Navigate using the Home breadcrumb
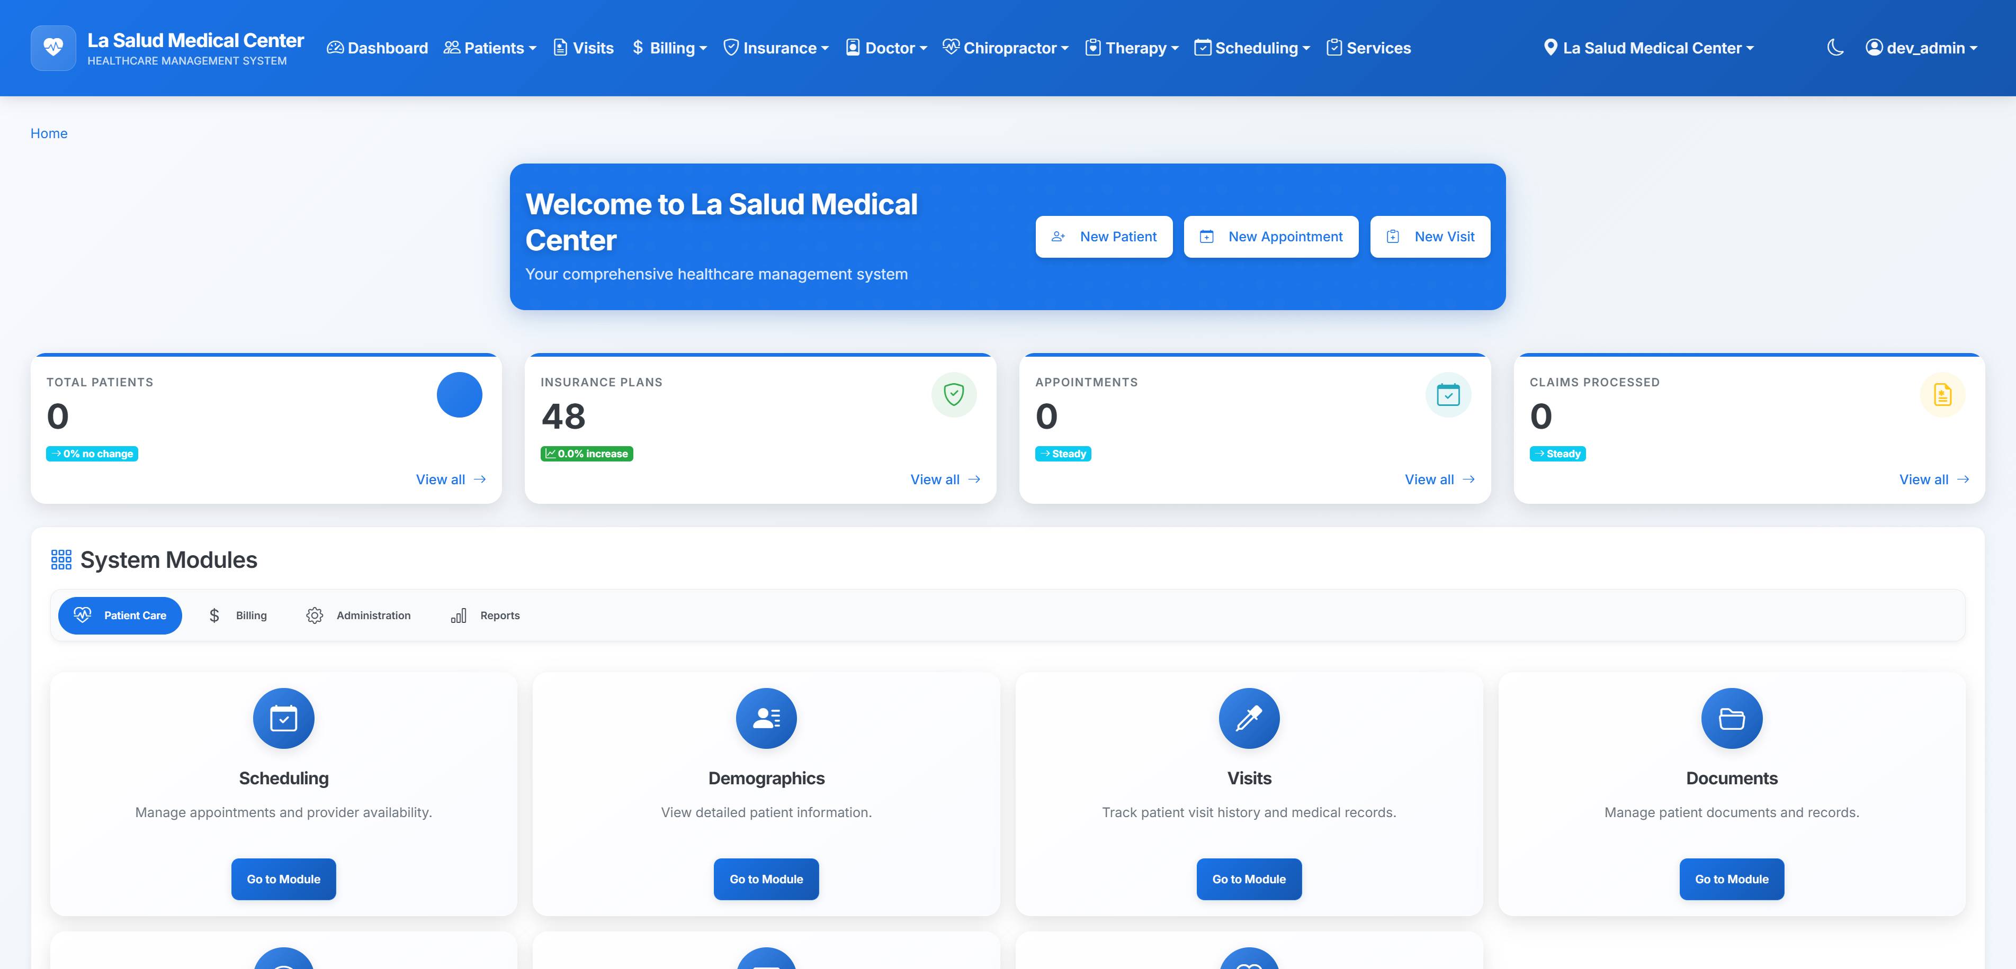This screenshot has width=2016, height=969. tap(49, 133)
